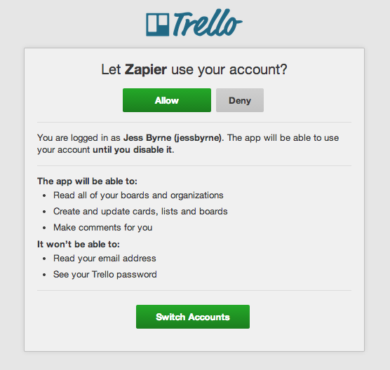Click the 'Make comments for you' item
Viewport: 390px width, 370px height.
coord(102,228)
